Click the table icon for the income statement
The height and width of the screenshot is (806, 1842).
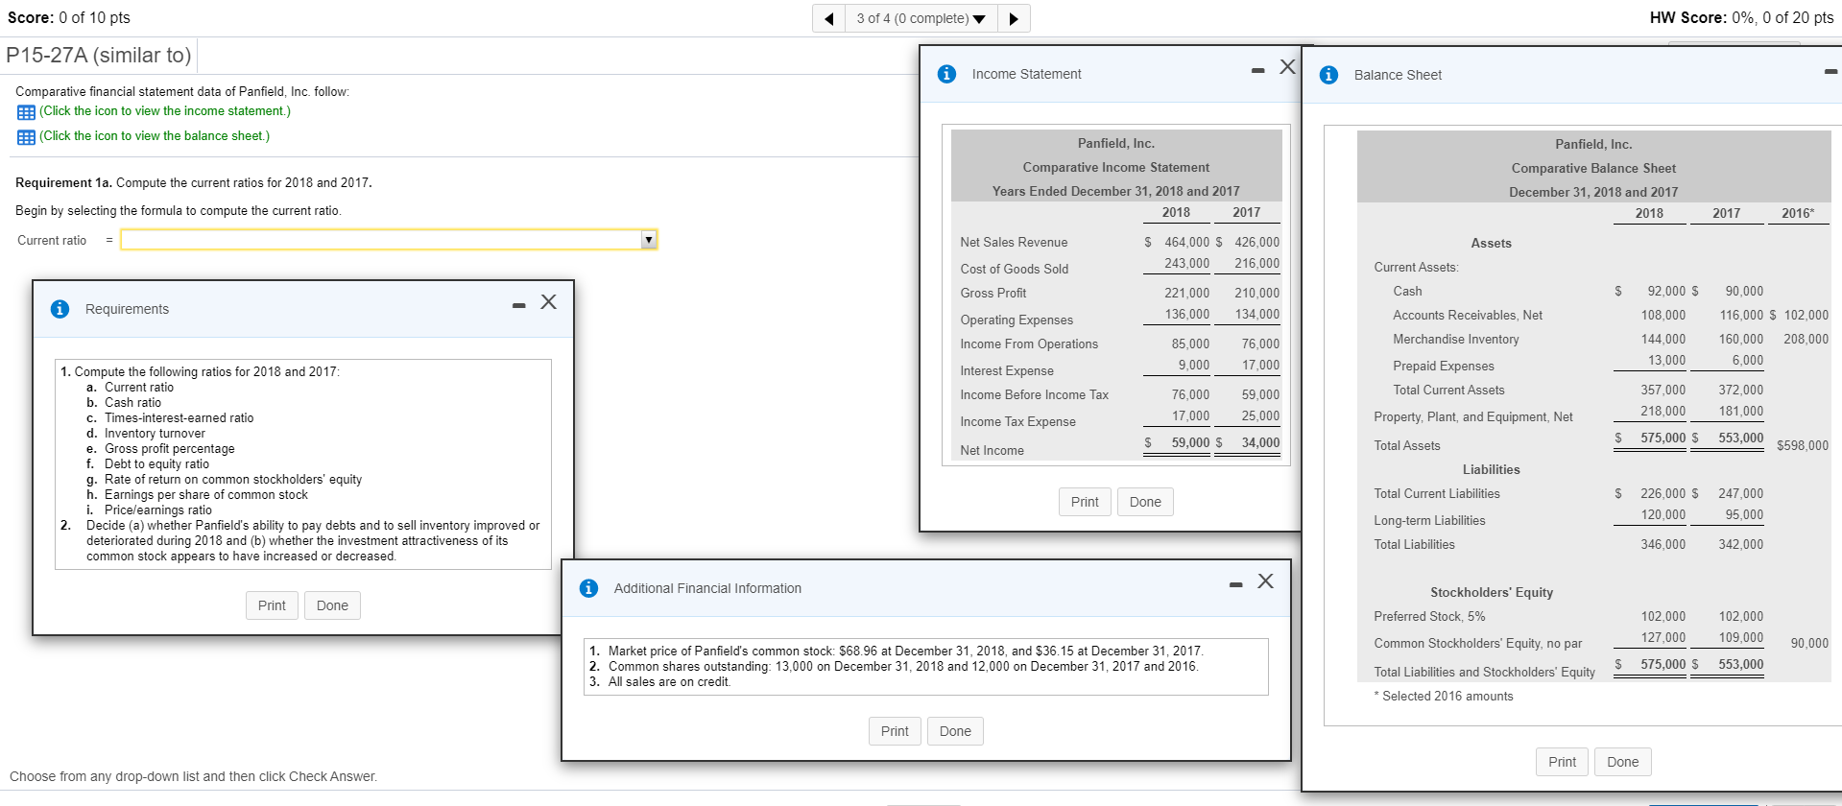click(x=26, y=112)
